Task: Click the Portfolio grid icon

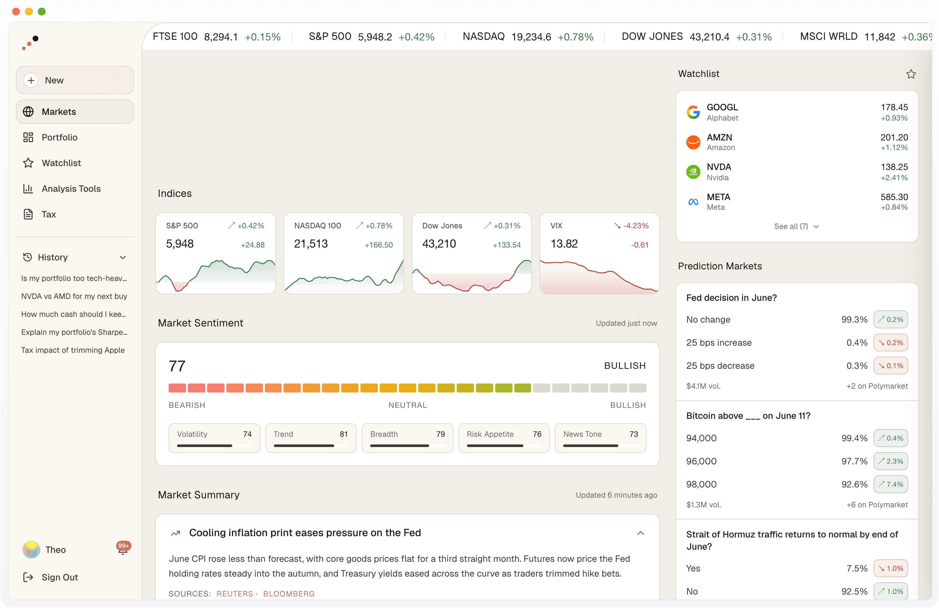Action: (28, 137)
